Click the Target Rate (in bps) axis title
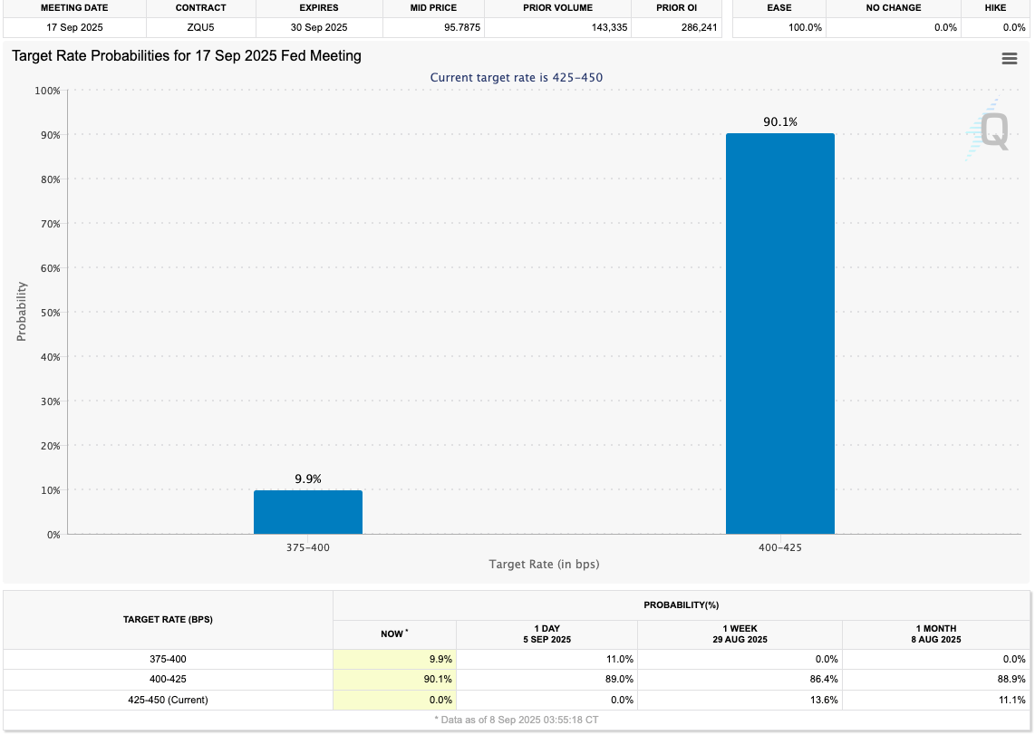This screenshot has width=1035, height=735. tap(544, 564)
